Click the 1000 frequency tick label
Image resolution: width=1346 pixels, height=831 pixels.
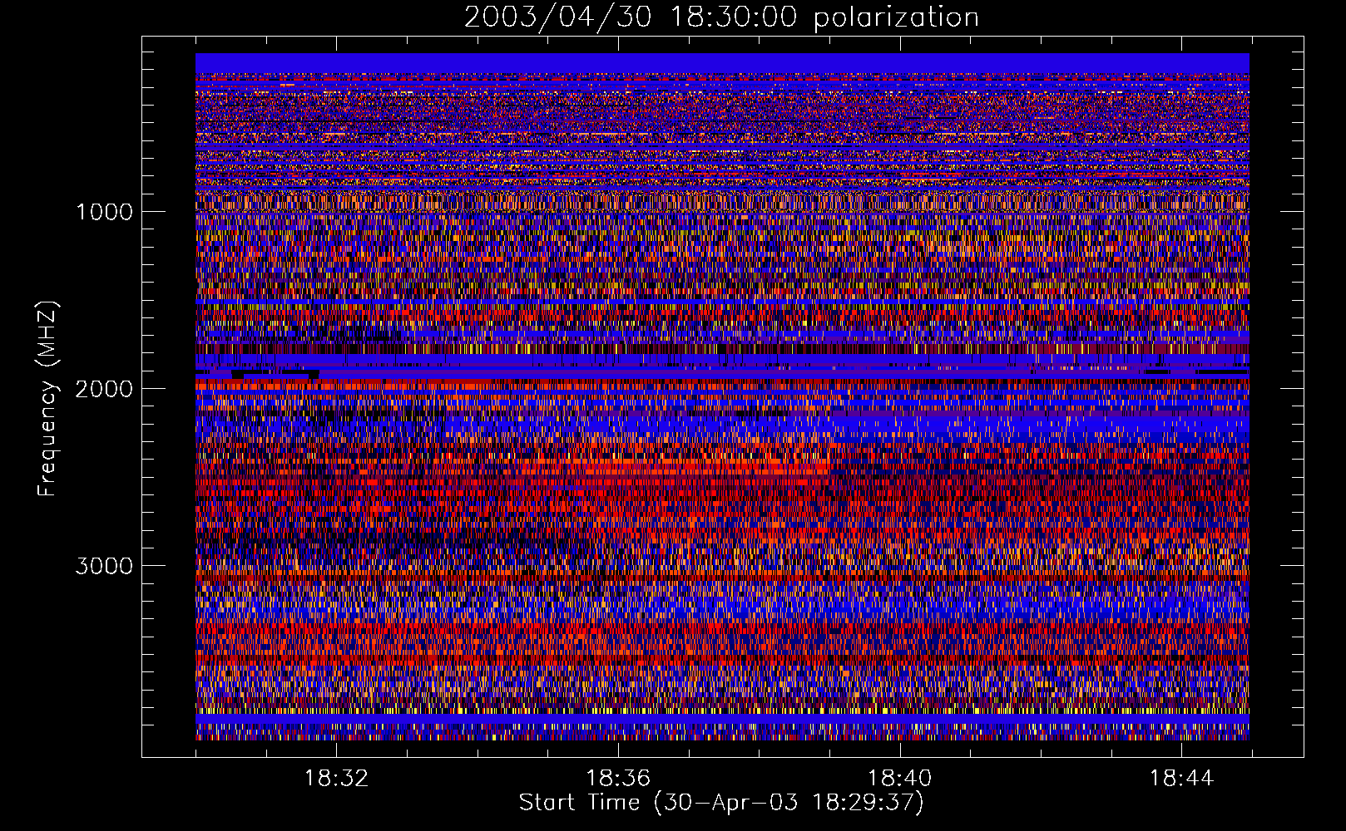coord(104,212)
